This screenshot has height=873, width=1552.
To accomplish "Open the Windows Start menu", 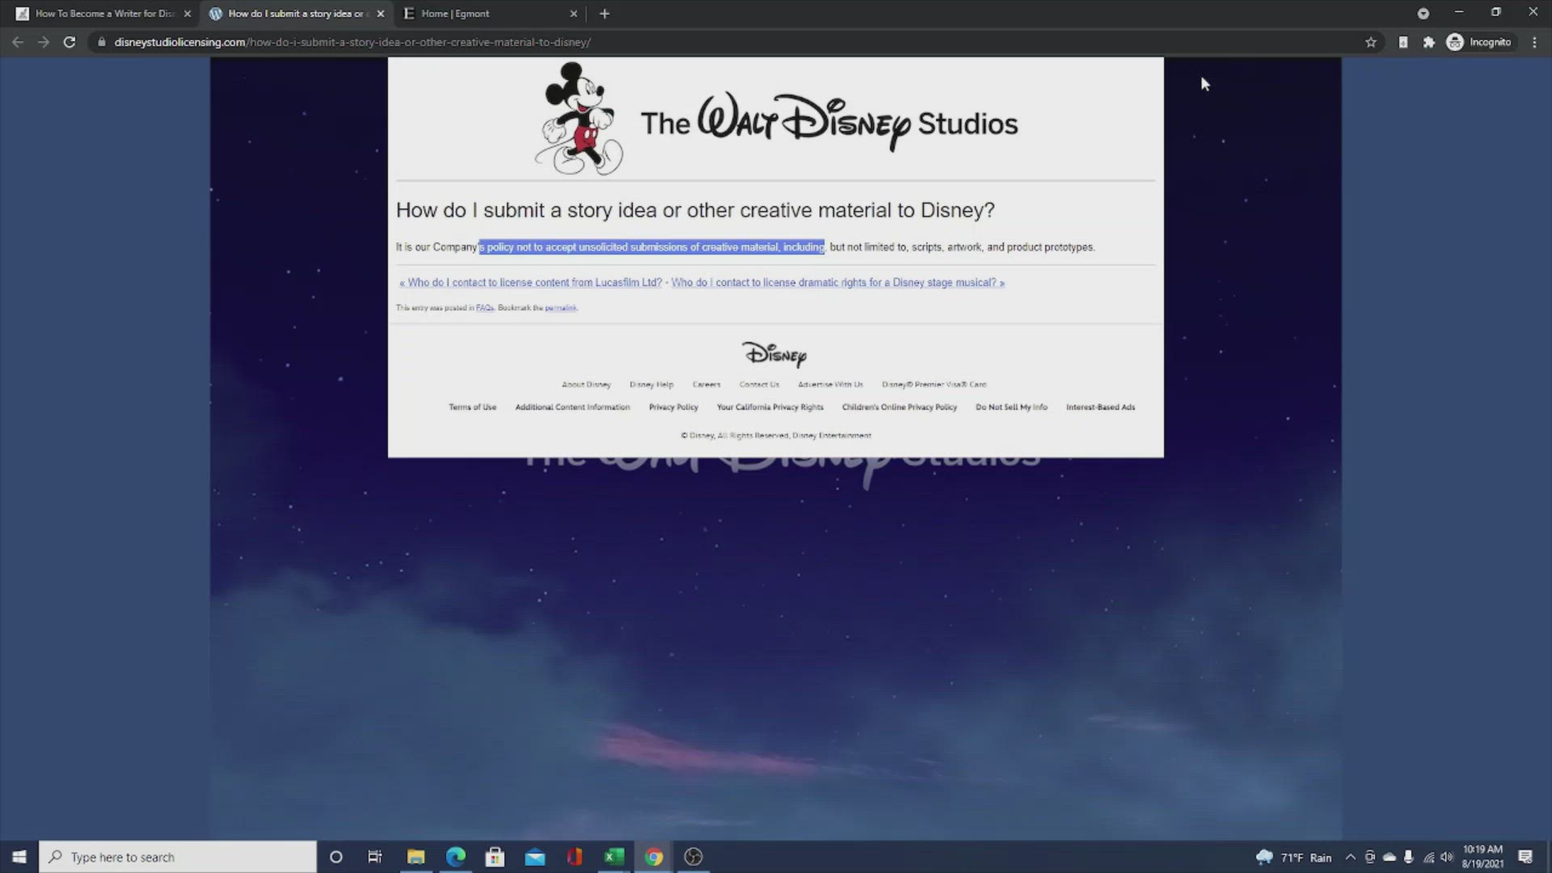I will tap(19, 857).
